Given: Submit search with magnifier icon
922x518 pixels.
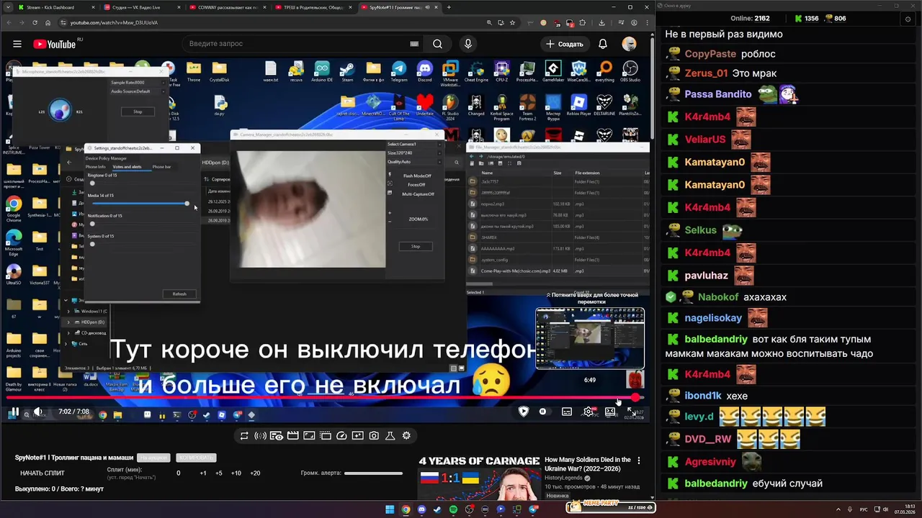Looking at the screenshot, I should [x=437, y=44].
